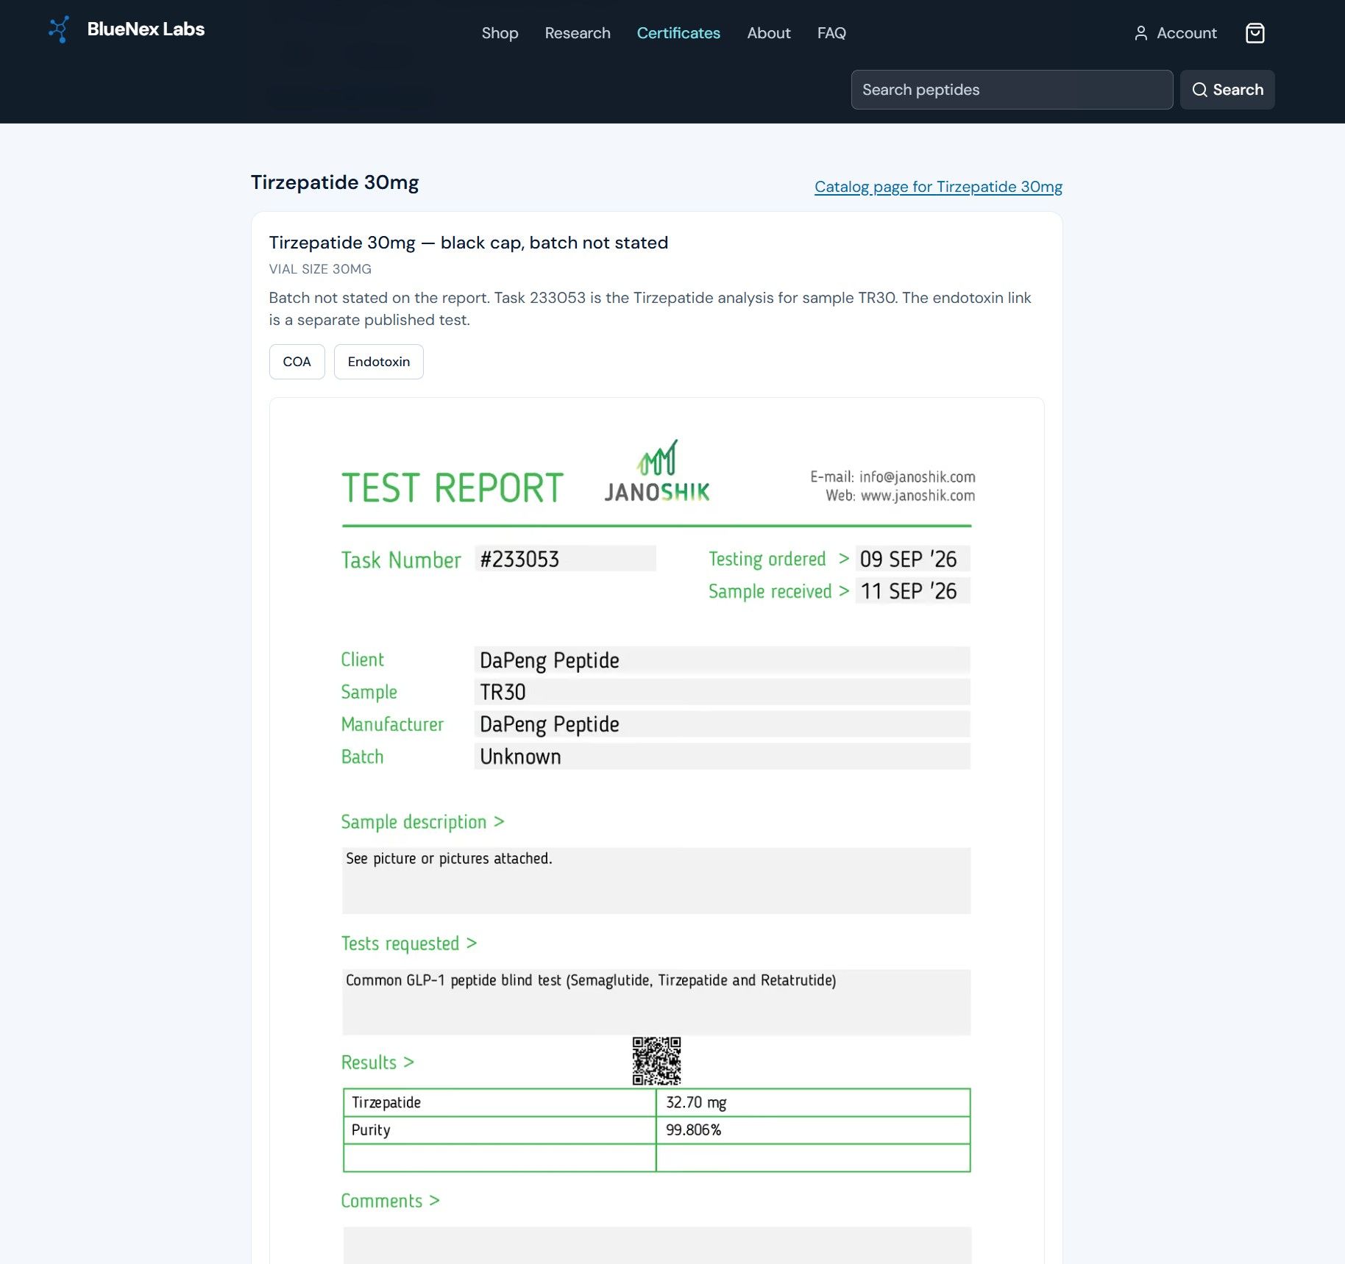This screenshot has height=1264, width=1345.
Task: Open the FAQ page
Action: pos(831,33)
